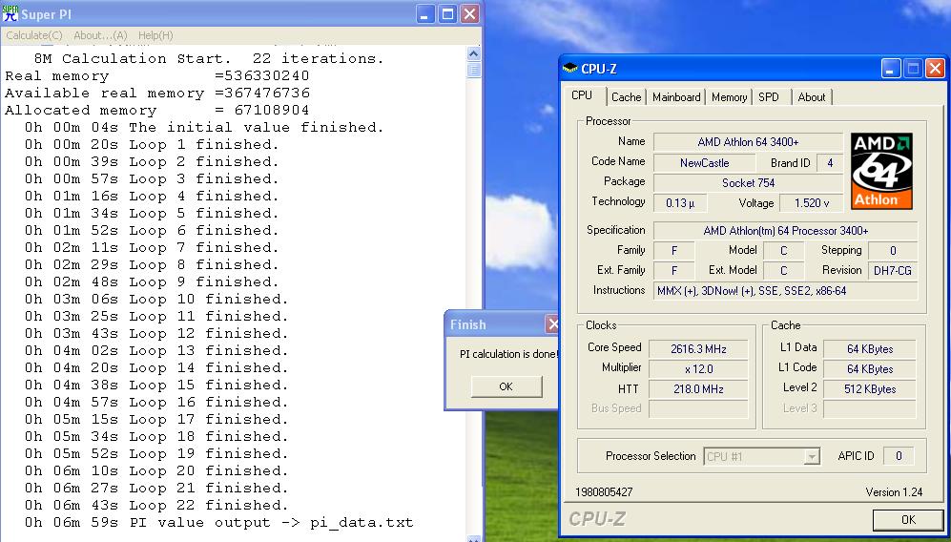Click the AMD Athlon 64 logo
The image size is (951, 542).
[881, 171]
